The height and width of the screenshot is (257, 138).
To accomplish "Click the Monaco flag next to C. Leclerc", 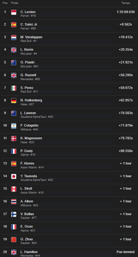I will (14, 12).
